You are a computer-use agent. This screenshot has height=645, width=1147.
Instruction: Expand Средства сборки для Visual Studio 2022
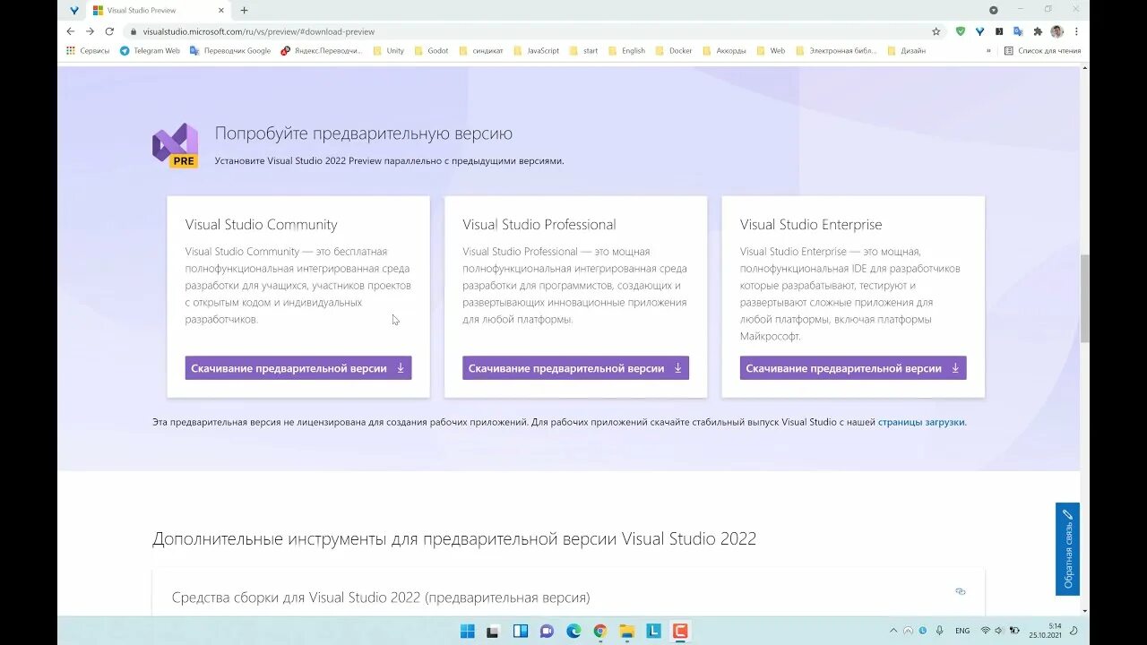pyautogui.click(x=381, y=598)
